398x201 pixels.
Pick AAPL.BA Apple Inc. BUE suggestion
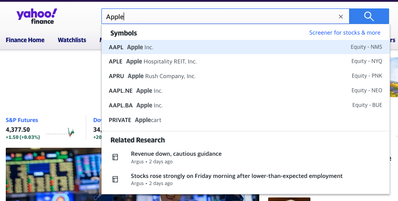click(245, 105)
